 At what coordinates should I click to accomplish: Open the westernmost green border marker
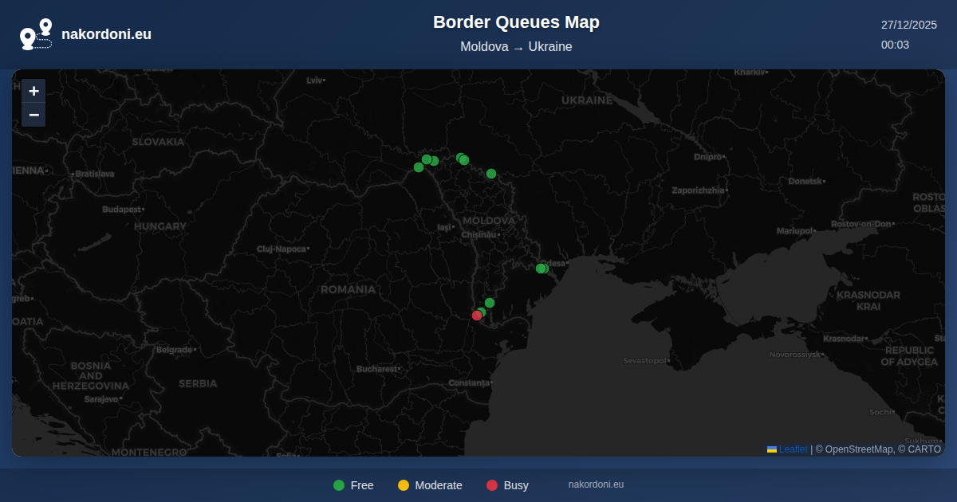(x=419, y=167)
